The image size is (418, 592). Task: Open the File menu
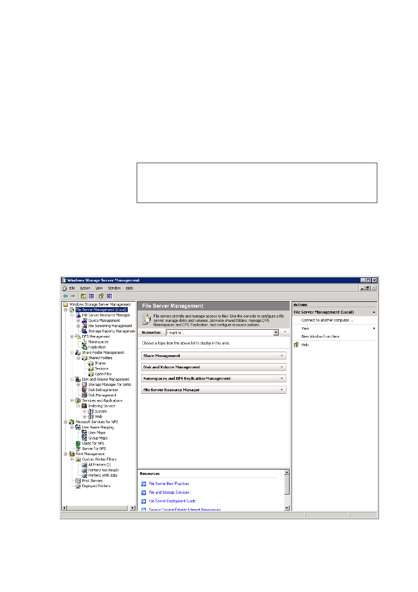click(x=72, y=288)
